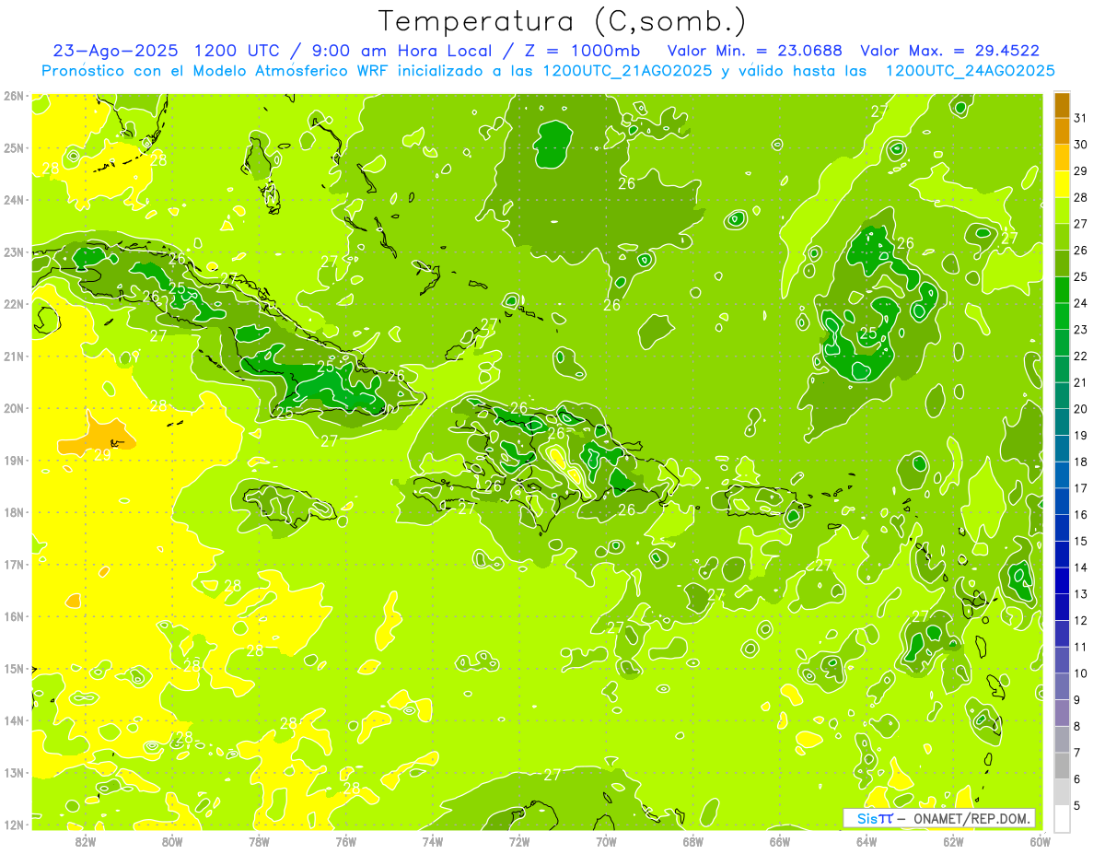Click the 15N latitude label
This screenshot has width=1105, height=854.
[13, 669]
